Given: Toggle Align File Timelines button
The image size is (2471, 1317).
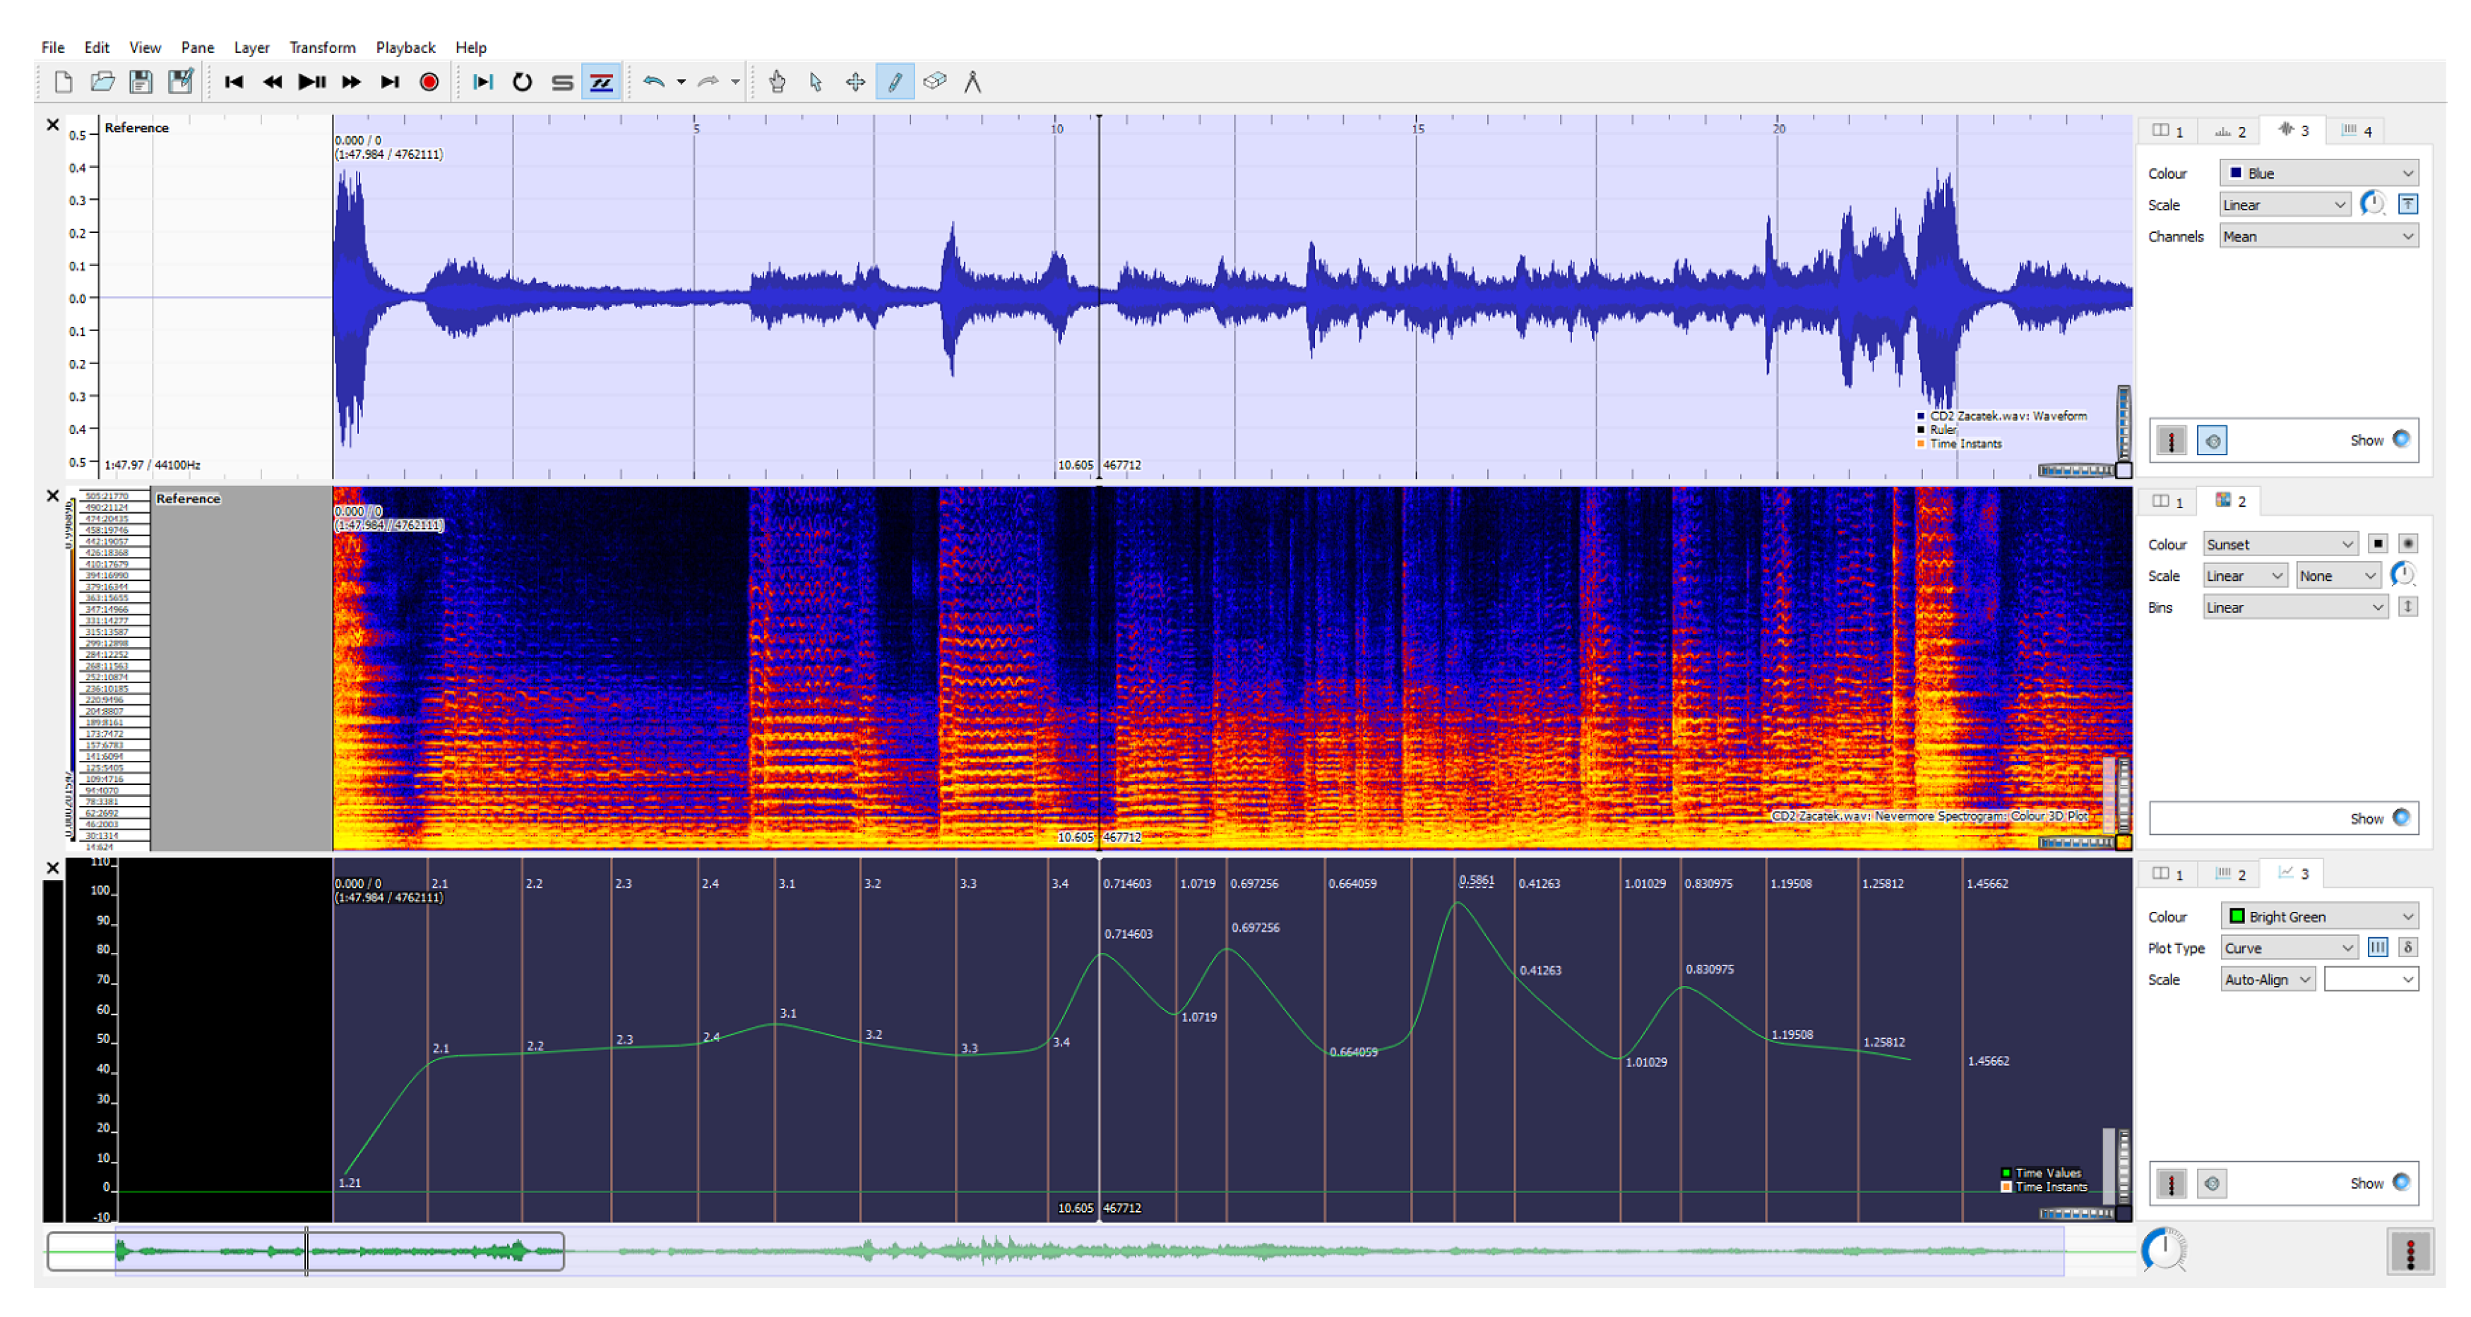Looking at the screenshot, I should (602, 83).
